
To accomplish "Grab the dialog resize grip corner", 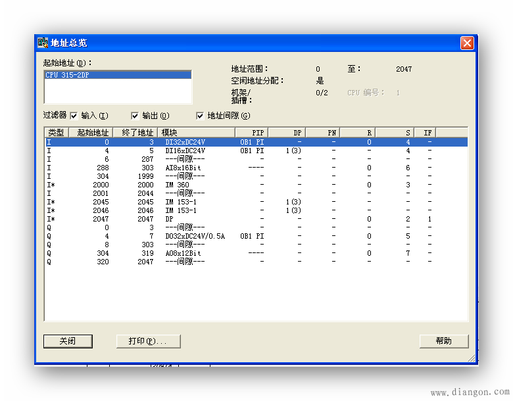I will [471, 358].
